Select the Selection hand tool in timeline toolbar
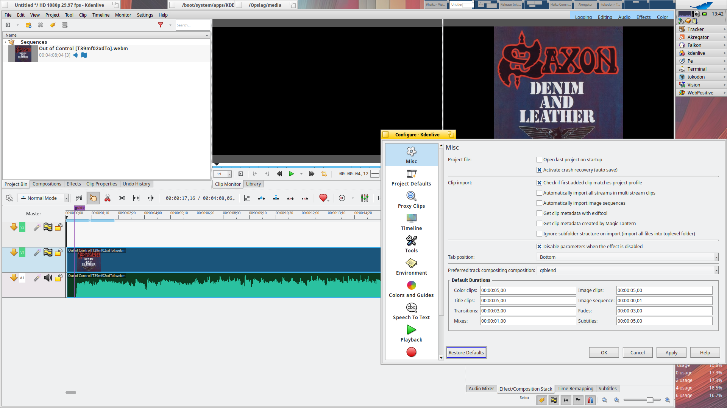 pyautogui.click(x=93, y=198)
